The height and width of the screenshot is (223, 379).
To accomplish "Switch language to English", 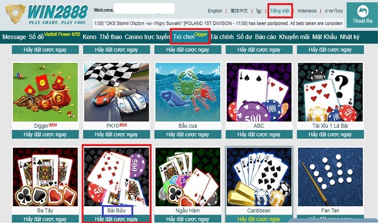I will point(215,11).
